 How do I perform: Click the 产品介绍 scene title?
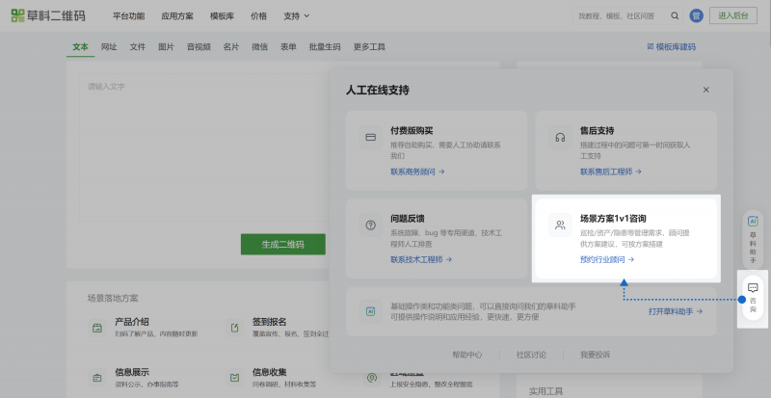click(132, 322)
